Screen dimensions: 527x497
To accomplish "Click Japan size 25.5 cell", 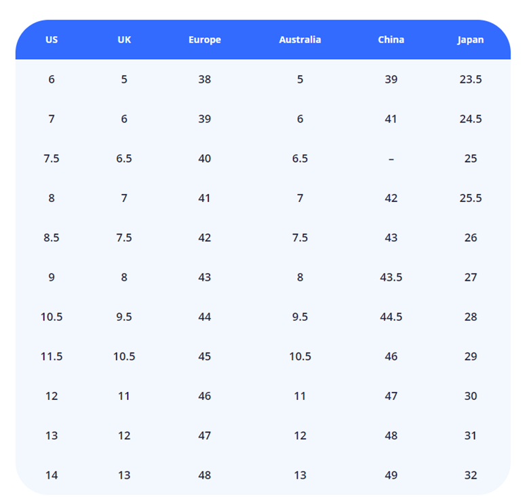I will pos(471,198).
